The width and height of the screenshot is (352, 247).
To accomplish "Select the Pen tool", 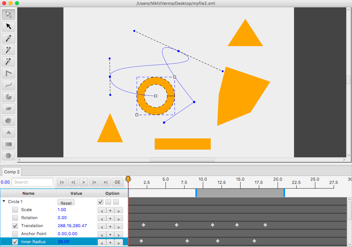I will pos(9,38).
